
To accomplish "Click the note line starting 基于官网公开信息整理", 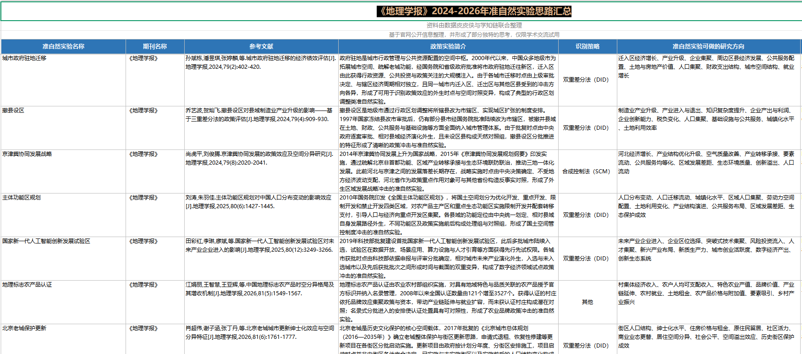I will coord(474,34).
